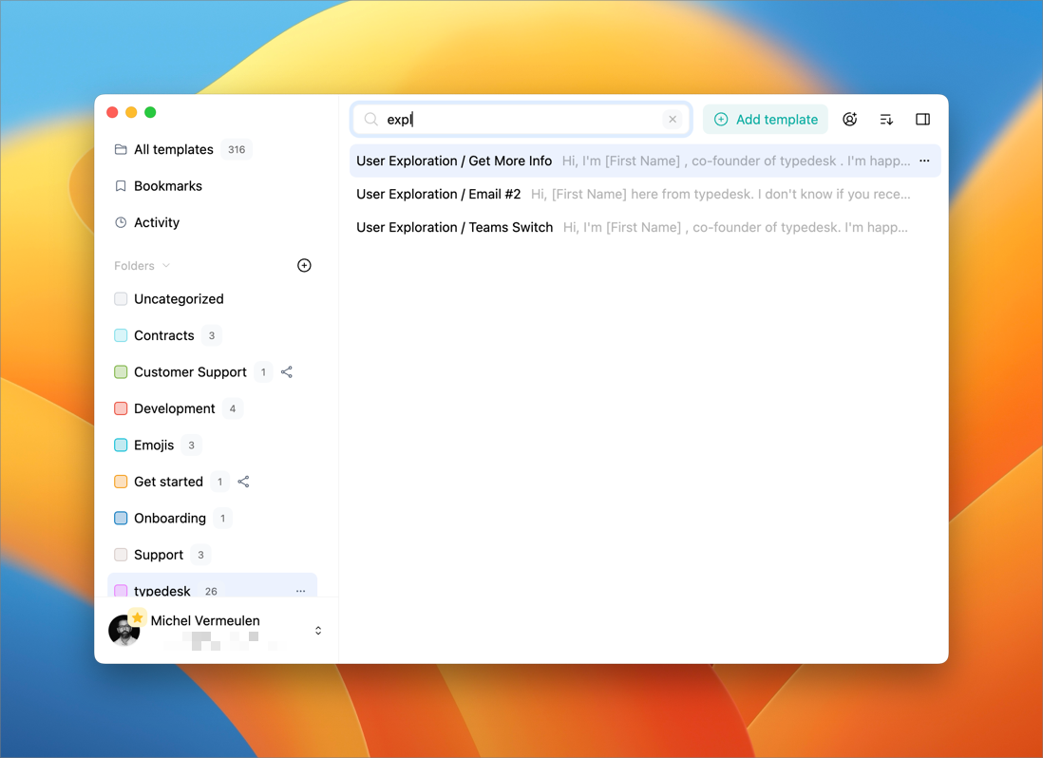This screenshot has height=758, width=1043.
Task: Open User Exploration / Email #2 template
Action: [439, 194]
